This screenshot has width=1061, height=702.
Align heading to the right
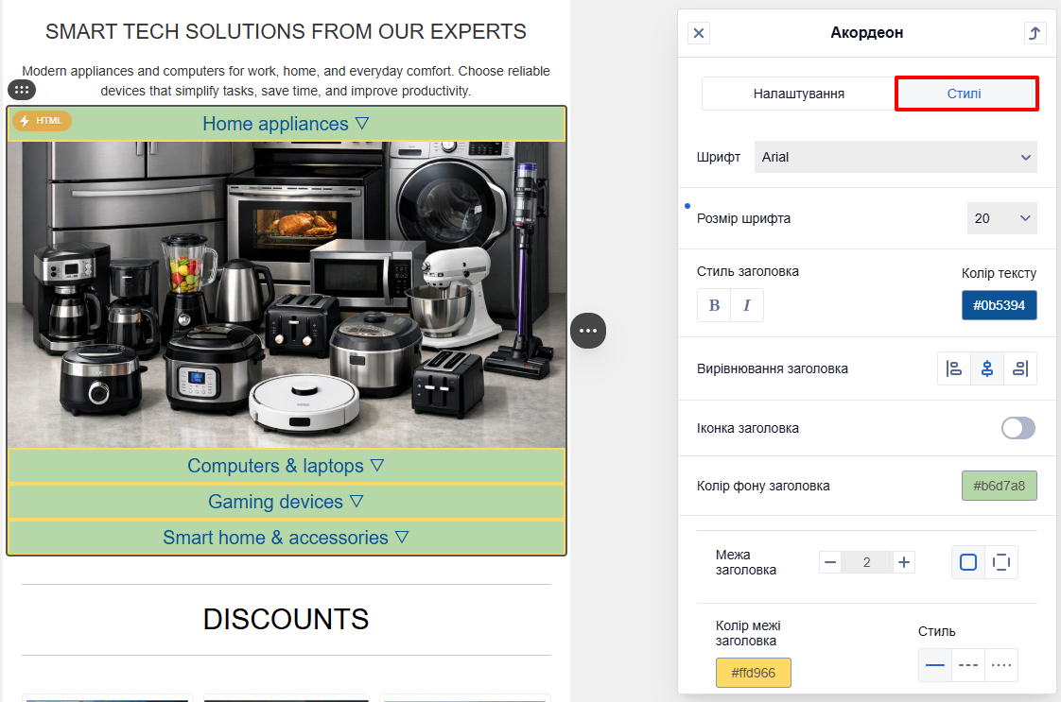tap(1020, 368)
